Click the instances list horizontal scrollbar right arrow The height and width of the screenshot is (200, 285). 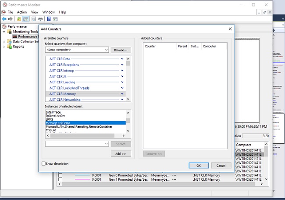tap(123, 136)
